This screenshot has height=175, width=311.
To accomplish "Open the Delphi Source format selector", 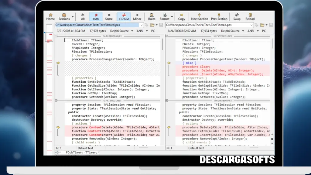I will click(x=120, y=31).
